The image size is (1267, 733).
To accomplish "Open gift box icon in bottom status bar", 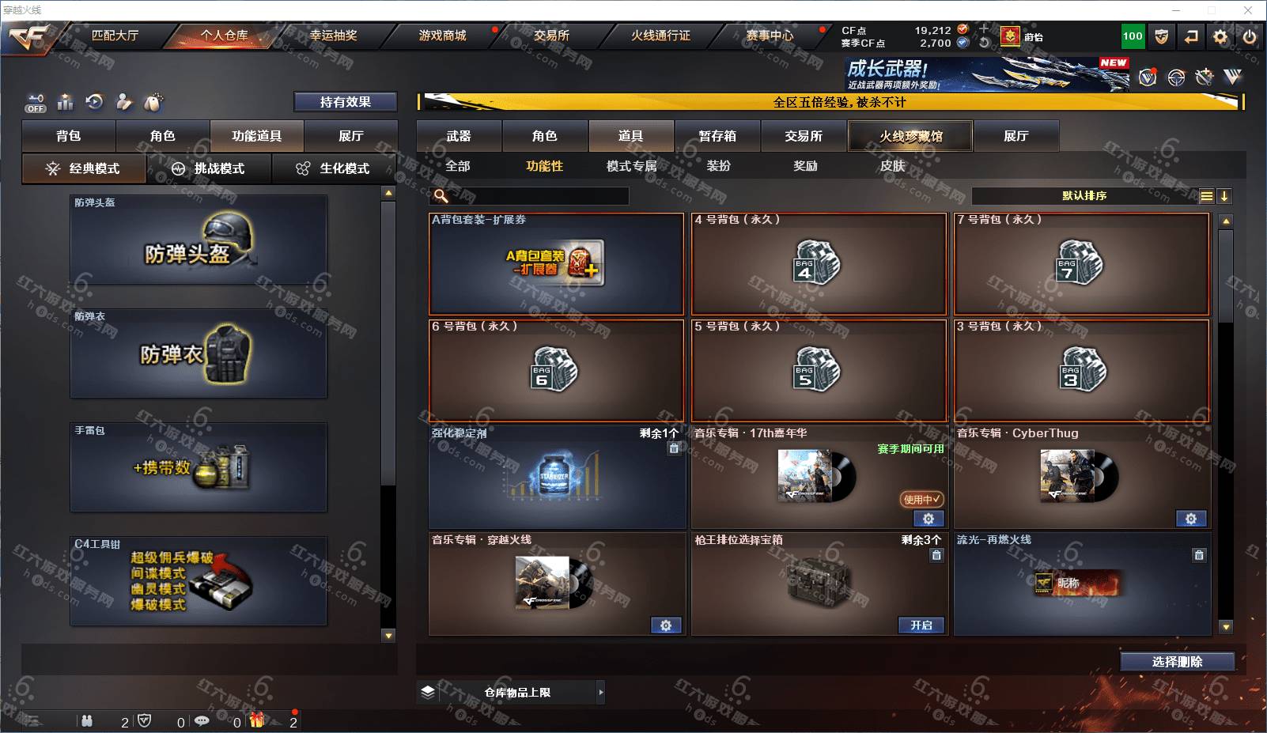I will 257,720.
